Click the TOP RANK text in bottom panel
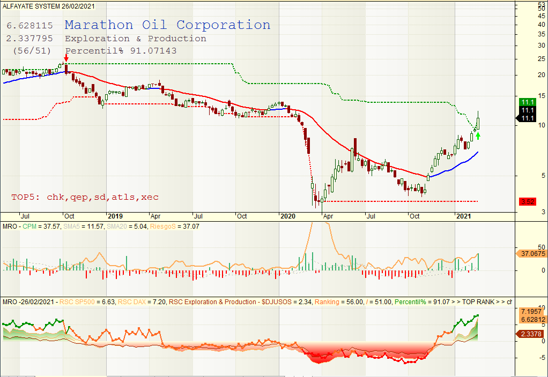 tap(478, 301)
